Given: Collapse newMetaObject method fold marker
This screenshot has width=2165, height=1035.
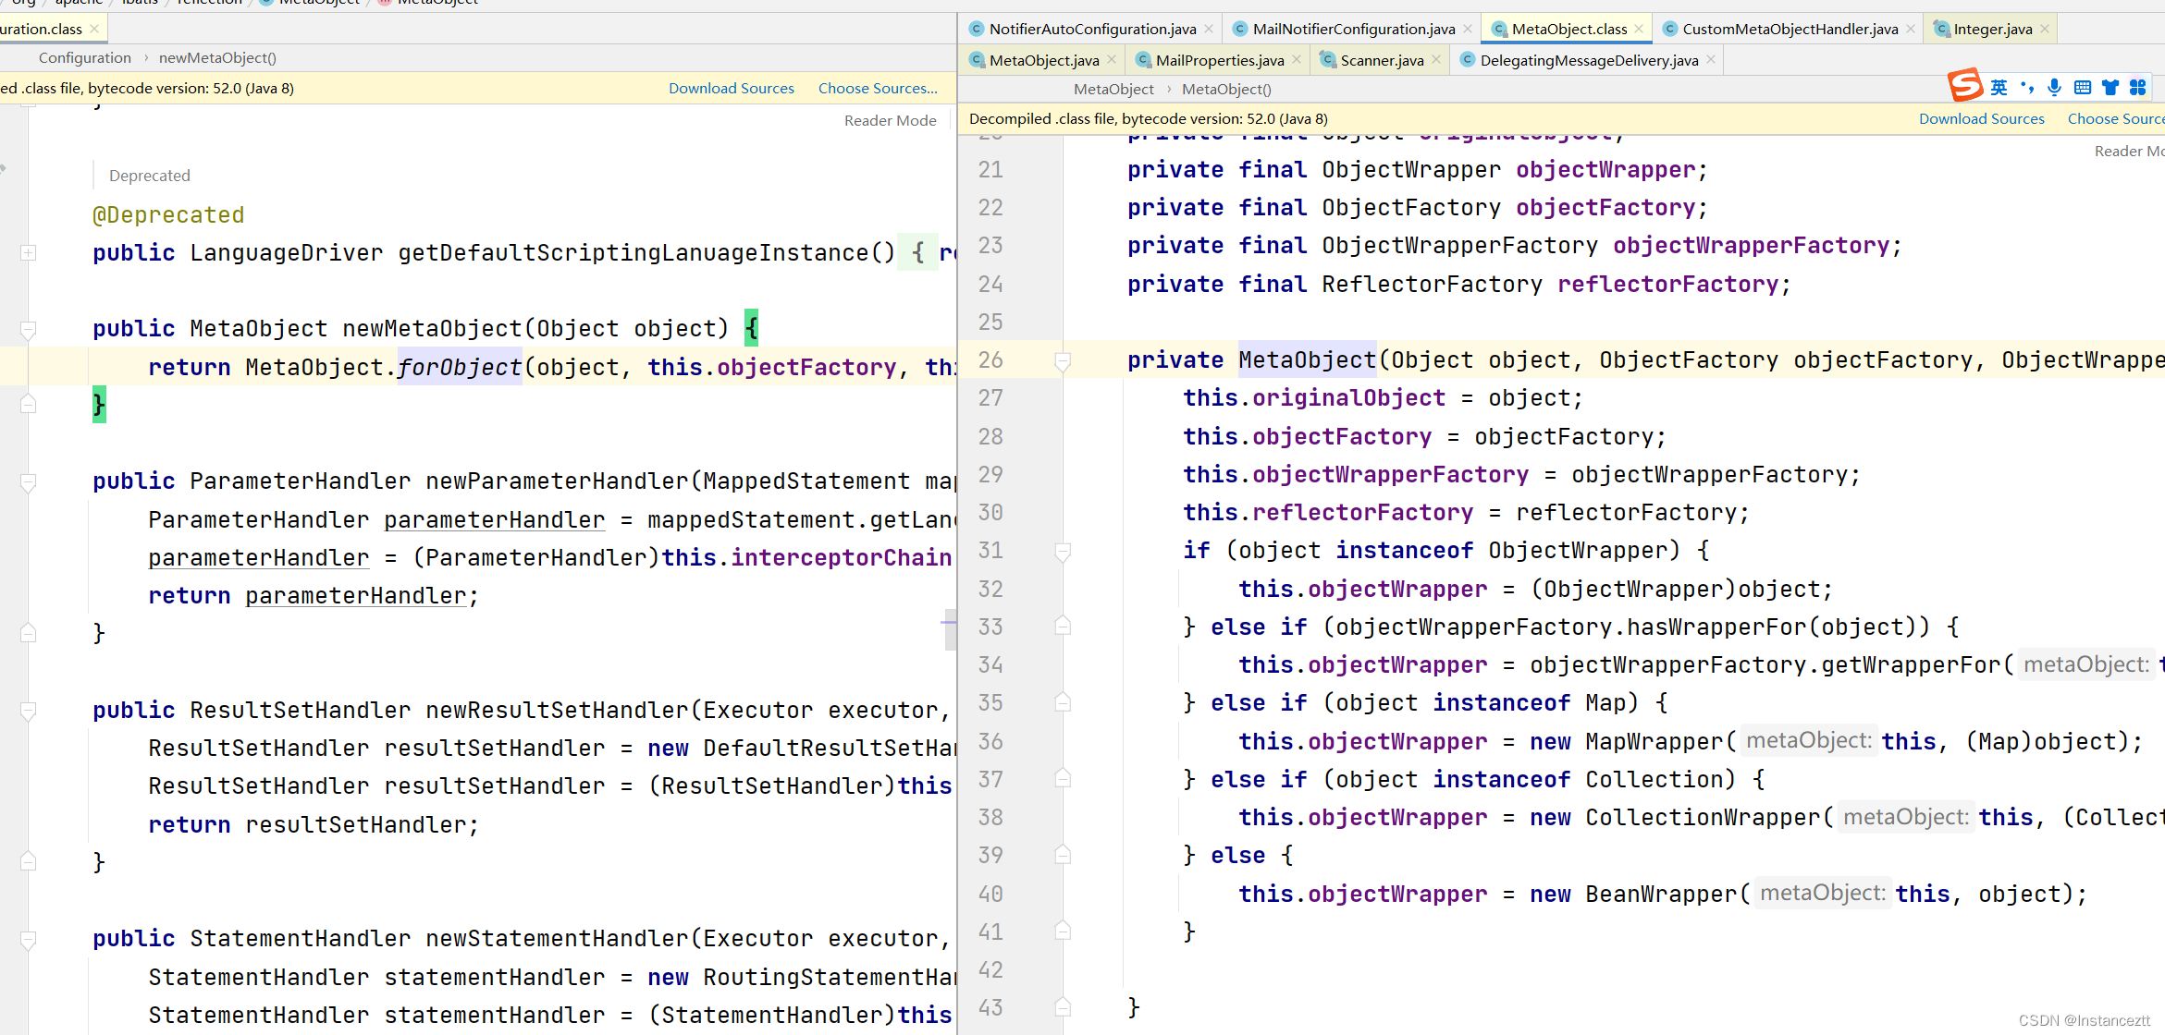Looking at the screenshot, I should click(x=29, y=330).
